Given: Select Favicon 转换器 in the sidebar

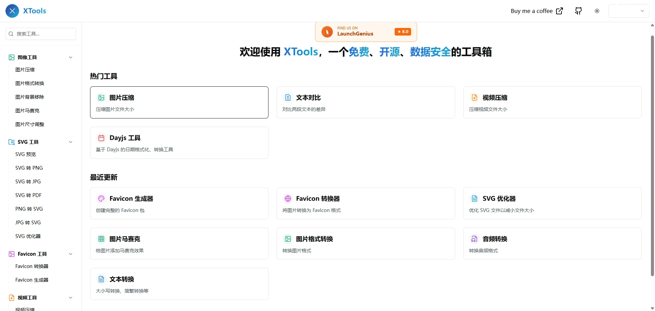Looking at the screenshot, I should pyautogui.click(x=32, y=266).
